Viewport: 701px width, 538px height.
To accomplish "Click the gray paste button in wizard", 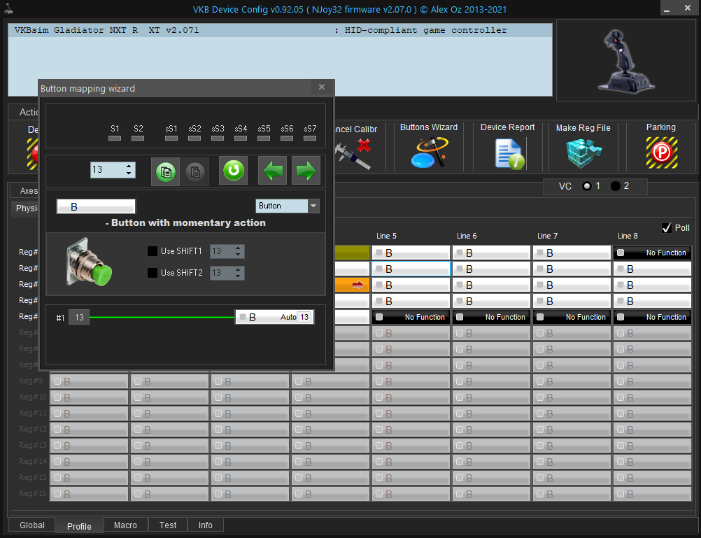I will coord(195,171).
